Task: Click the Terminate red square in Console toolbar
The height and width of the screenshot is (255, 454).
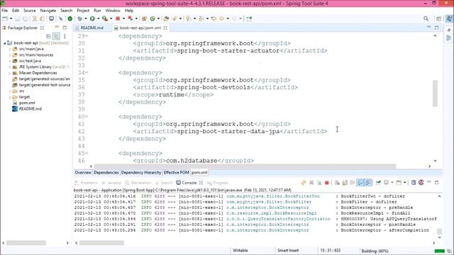Action: pyautogui.click(x=327, y=183)
